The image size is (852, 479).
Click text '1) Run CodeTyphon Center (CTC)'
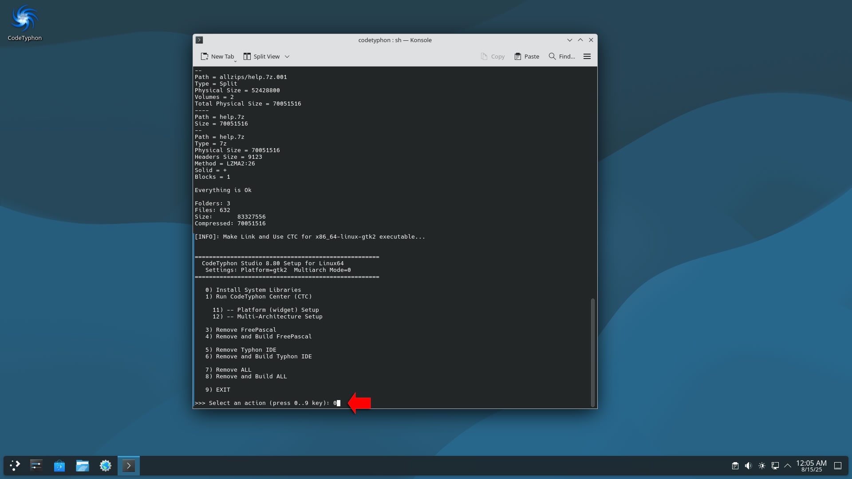click(258, 297)
